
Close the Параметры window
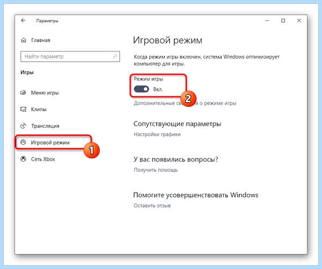[x=299, y=20]
